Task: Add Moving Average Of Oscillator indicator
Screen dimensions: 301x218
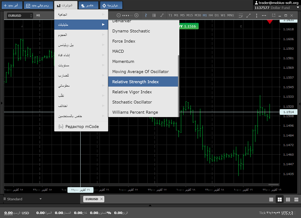Action: [143, 72]
